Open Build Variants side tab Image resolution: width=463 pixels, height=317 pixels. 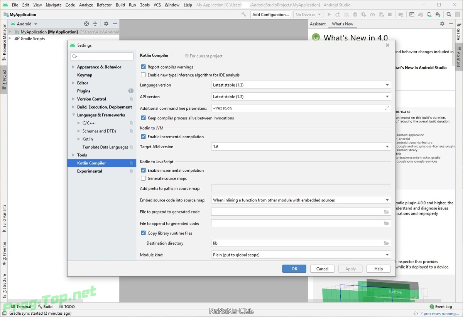4,219
